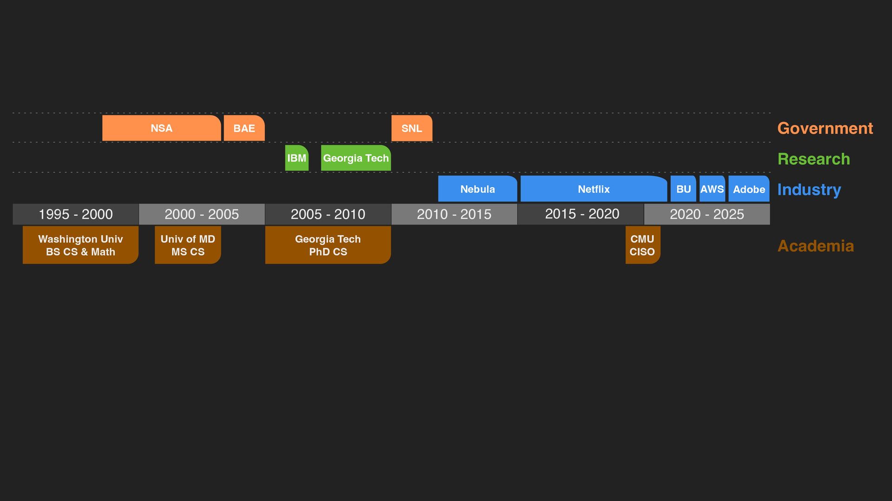Click the Washington Univ BS block

[x=80, y=245]
